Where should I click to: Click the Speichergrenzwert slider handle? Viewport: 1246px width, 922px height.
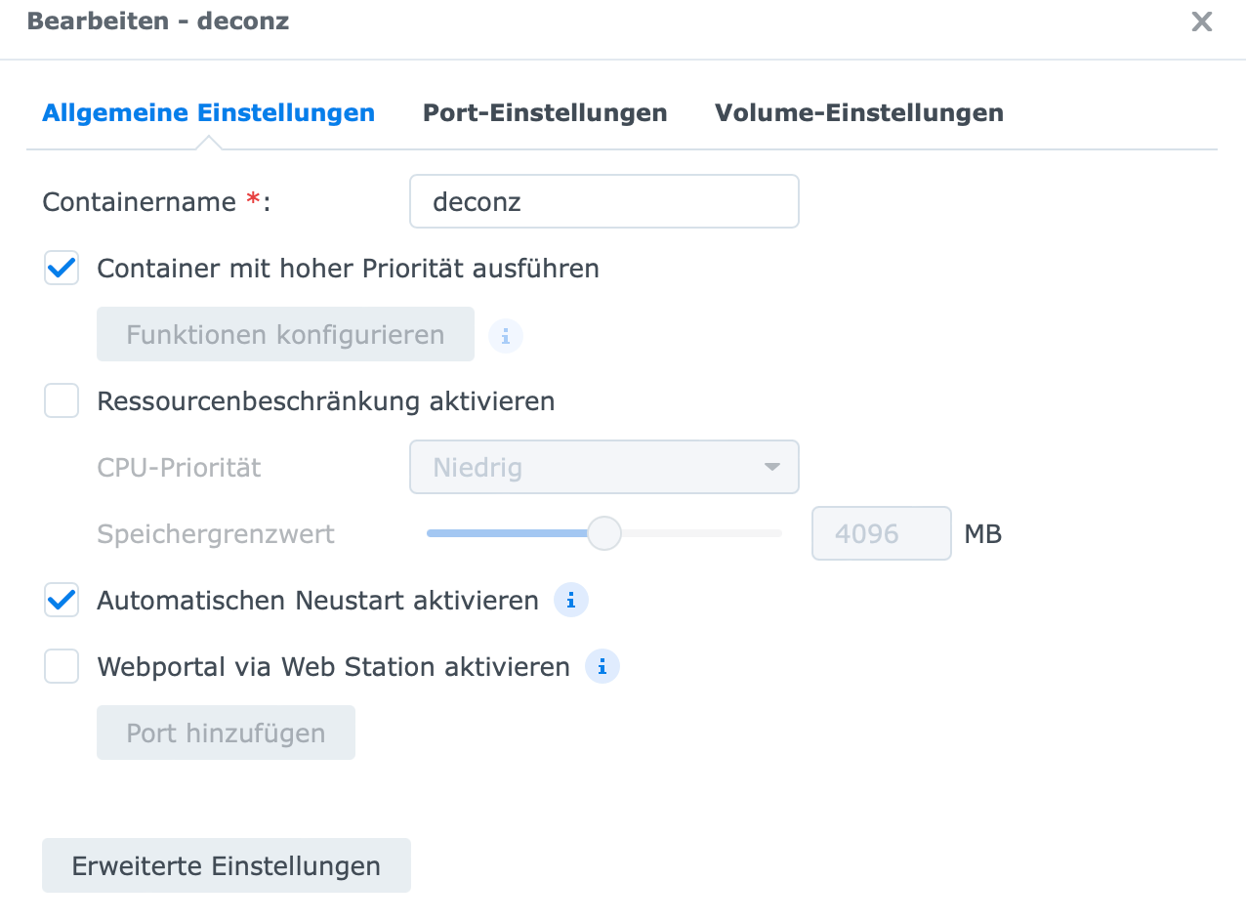pyautogui.click(x=604, y=533)
